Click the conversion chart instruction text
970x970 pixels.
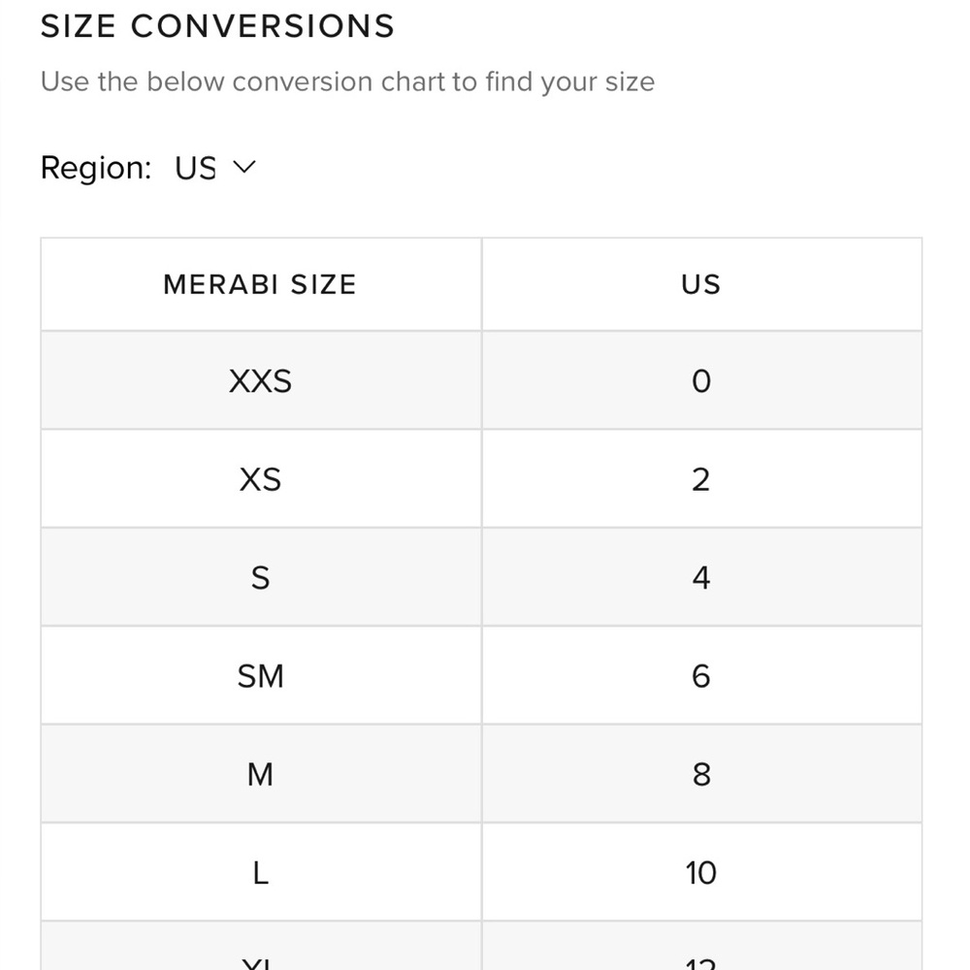click(x=347, y=81)
